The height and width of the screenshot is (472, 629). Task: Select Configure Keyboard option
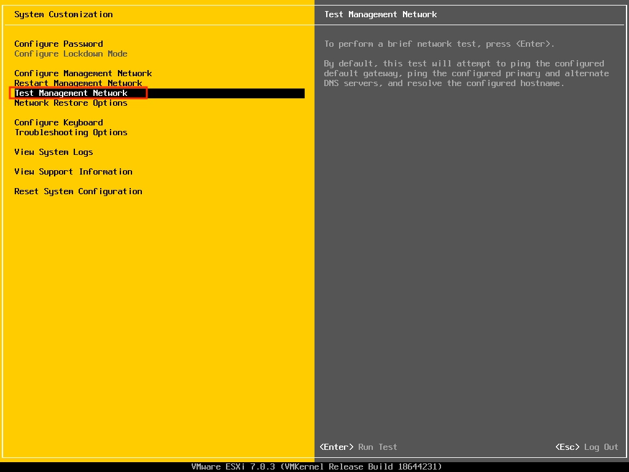(58, 122)
